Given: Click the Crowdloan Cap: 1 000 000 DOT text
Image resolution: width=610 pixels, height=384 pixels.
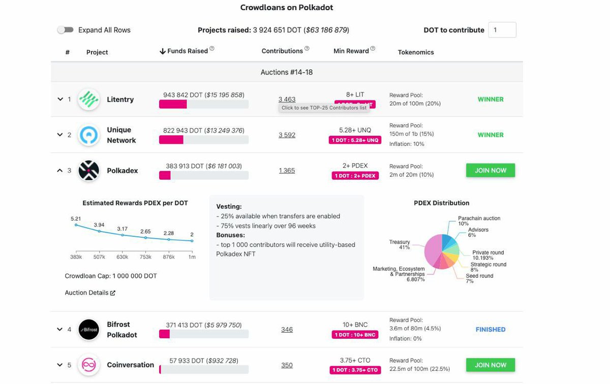Looking at the screenshot, I should pyautogui.click(x=111, y=276).
